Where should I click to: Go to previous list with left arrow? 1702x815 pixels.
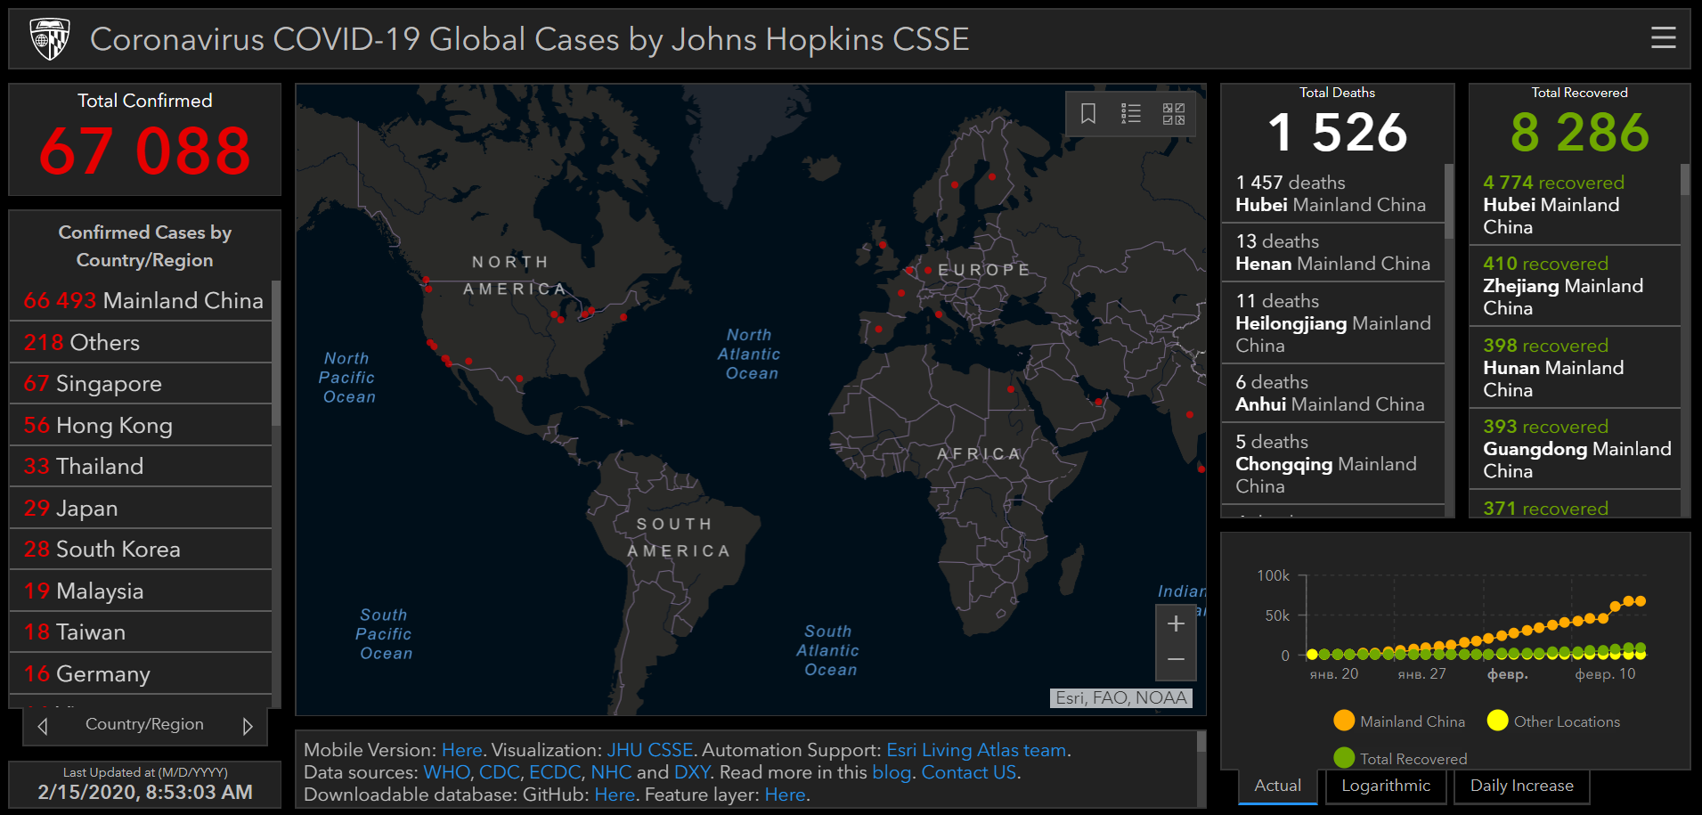43,726
